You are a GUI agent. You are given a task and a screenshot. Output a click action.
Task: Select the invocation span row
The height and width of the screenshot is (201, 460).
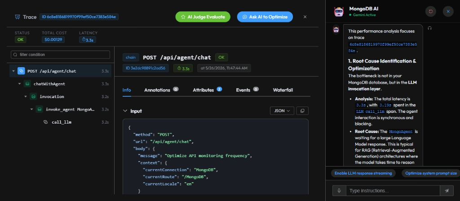pos(61,97)
